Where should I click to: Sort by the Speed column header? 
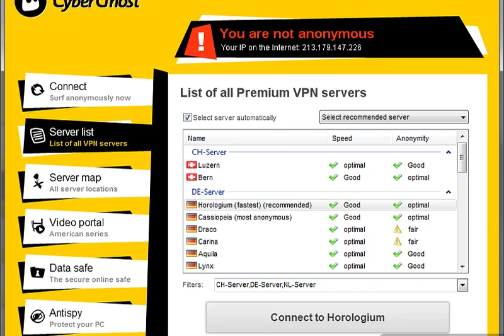(360, 138)
